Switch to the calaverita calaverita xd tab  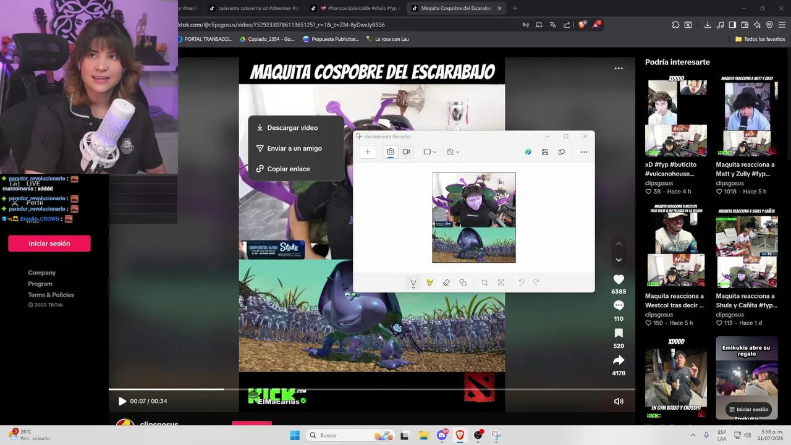(253, 8)
